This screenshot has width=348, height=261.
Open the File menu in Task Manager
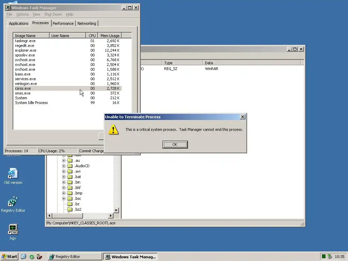coord(9,14)
